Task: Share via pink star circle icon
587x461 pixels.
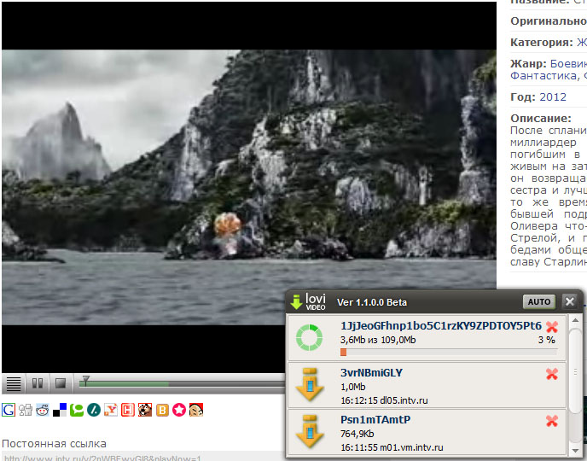Action: 179,410
